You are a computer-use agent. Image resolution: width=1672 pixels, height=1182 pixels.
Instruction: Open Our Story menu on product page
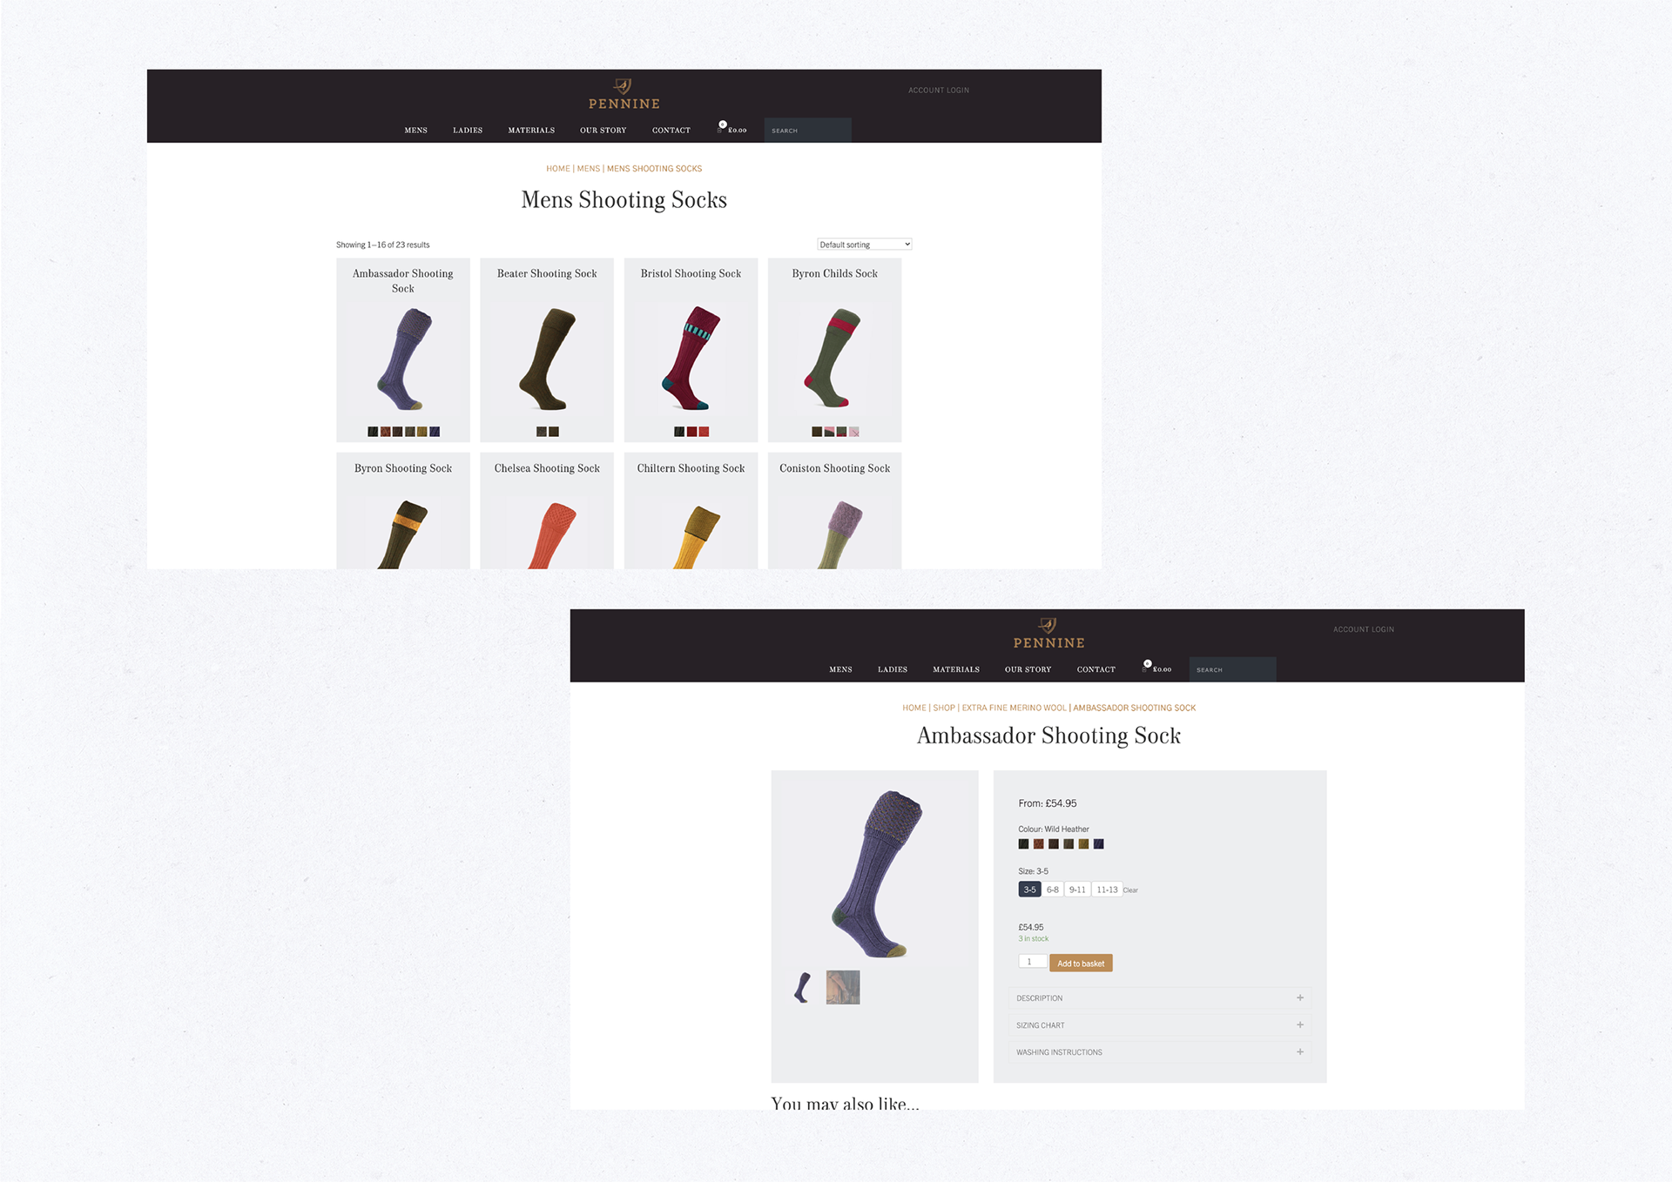click(1028, 669)
